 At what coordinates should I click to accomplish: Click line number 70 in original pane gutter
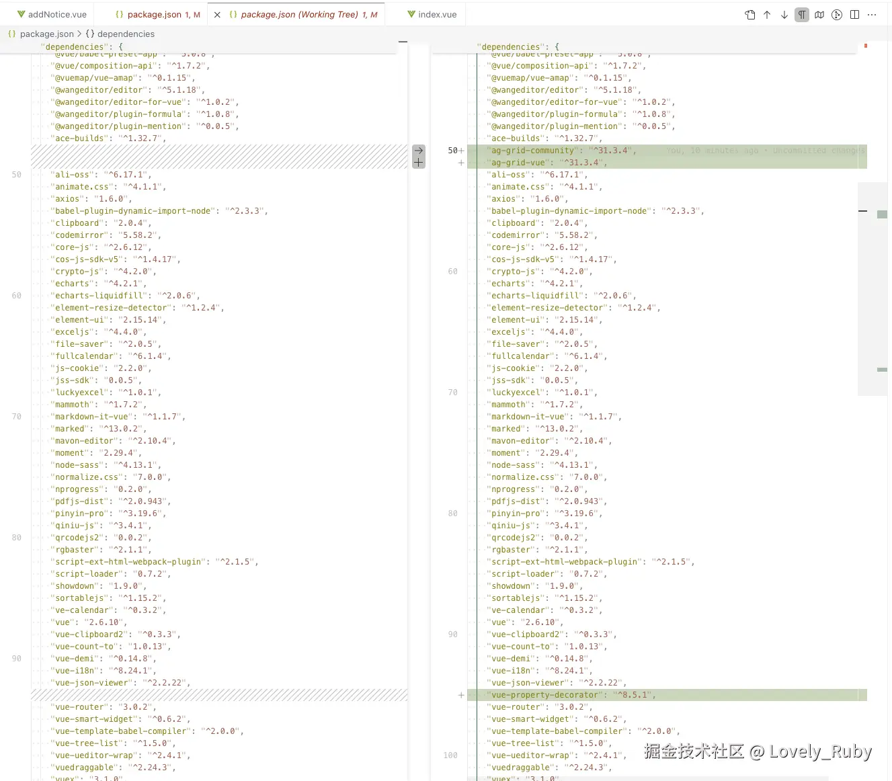[16, 417]
